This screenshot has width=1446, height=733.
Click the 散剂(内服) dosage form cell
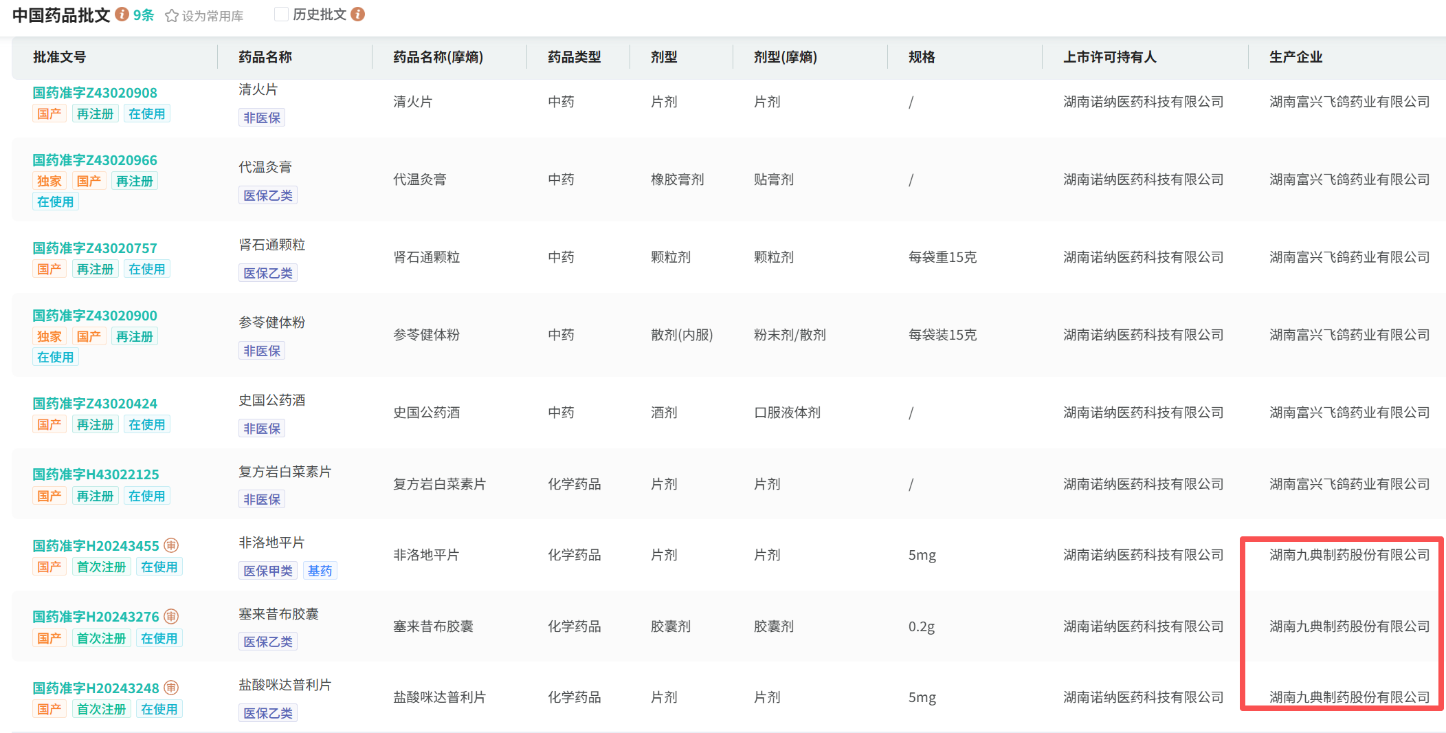pyautogui.click(x=682, y=335)
